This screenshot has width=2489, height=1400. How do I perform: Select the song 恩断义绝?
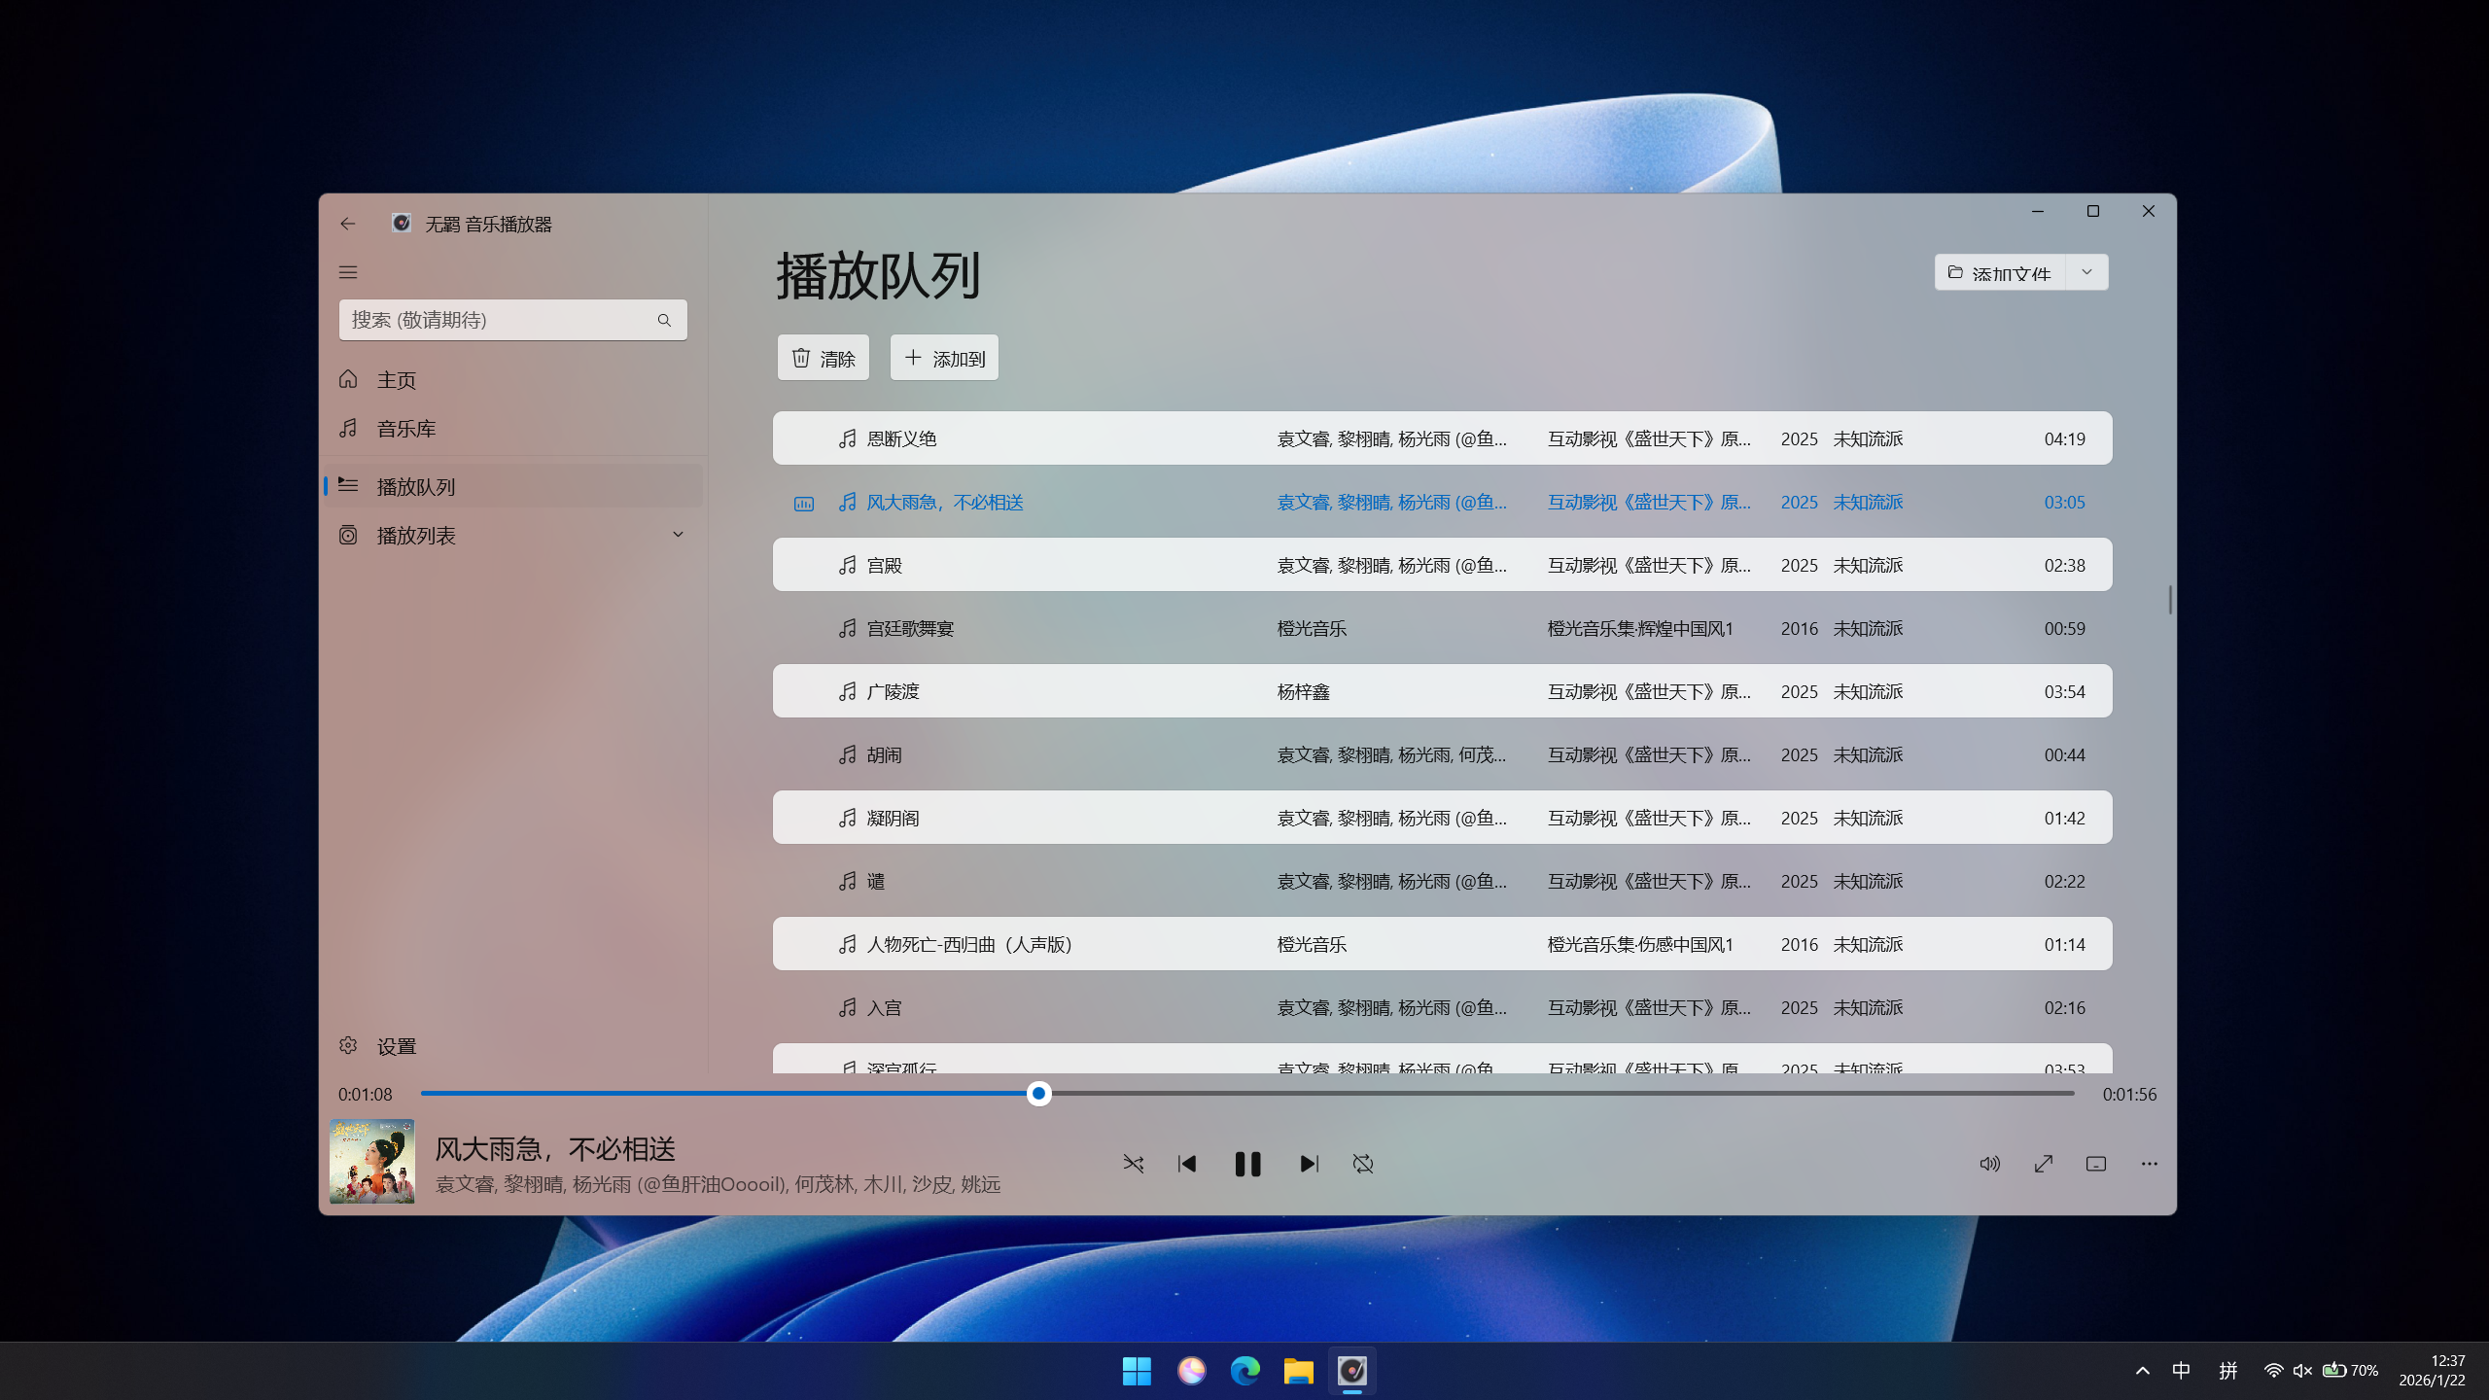1442,438
